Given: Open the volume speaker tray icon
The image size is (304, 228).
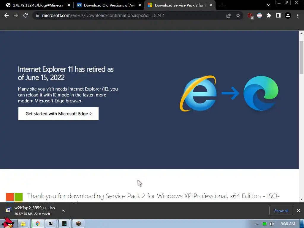Looking at the screenshot, I should coord(272,224).
